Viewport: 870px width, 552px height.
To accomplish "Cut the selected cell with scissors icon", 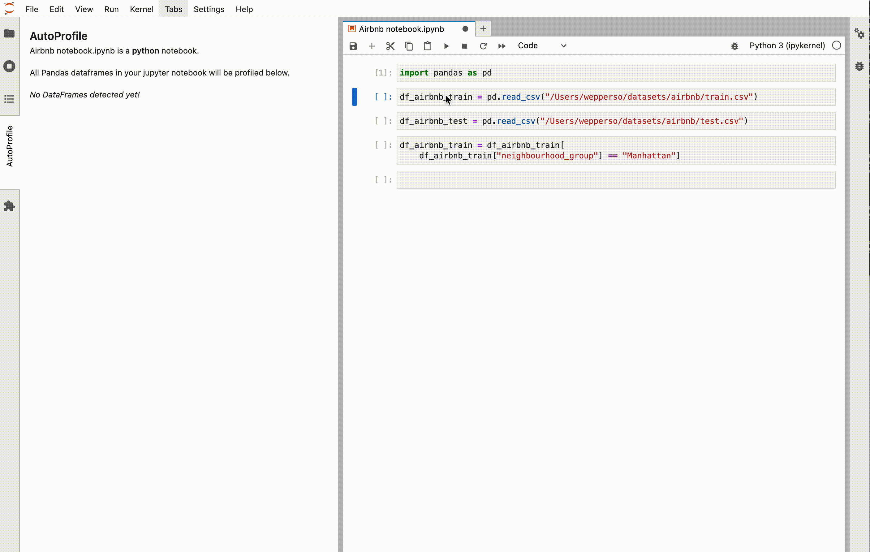I will click(x=390, y=46).
